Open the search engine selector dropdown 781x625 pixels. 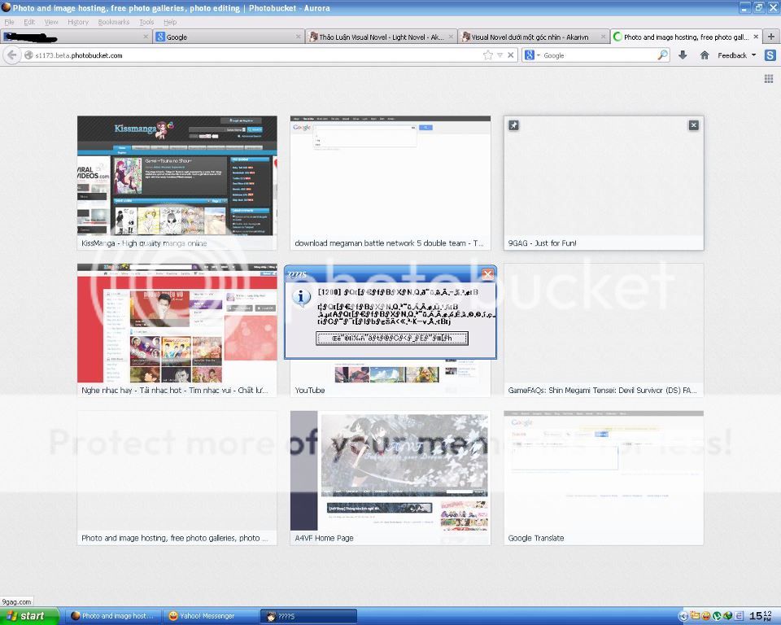[532, 55]
